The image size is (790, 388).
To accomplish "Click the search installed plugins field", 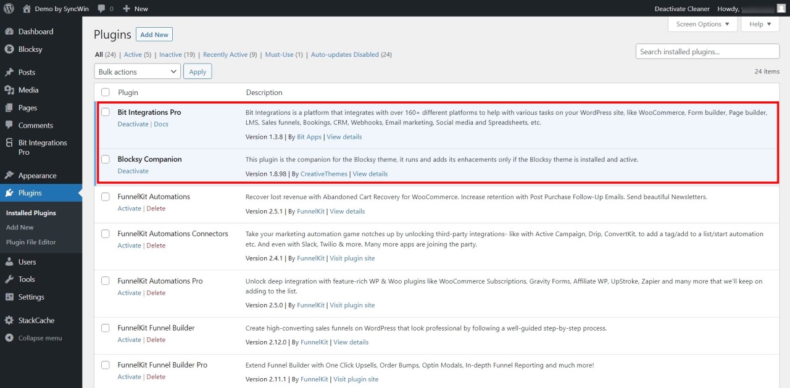I will tap(707, 51).
